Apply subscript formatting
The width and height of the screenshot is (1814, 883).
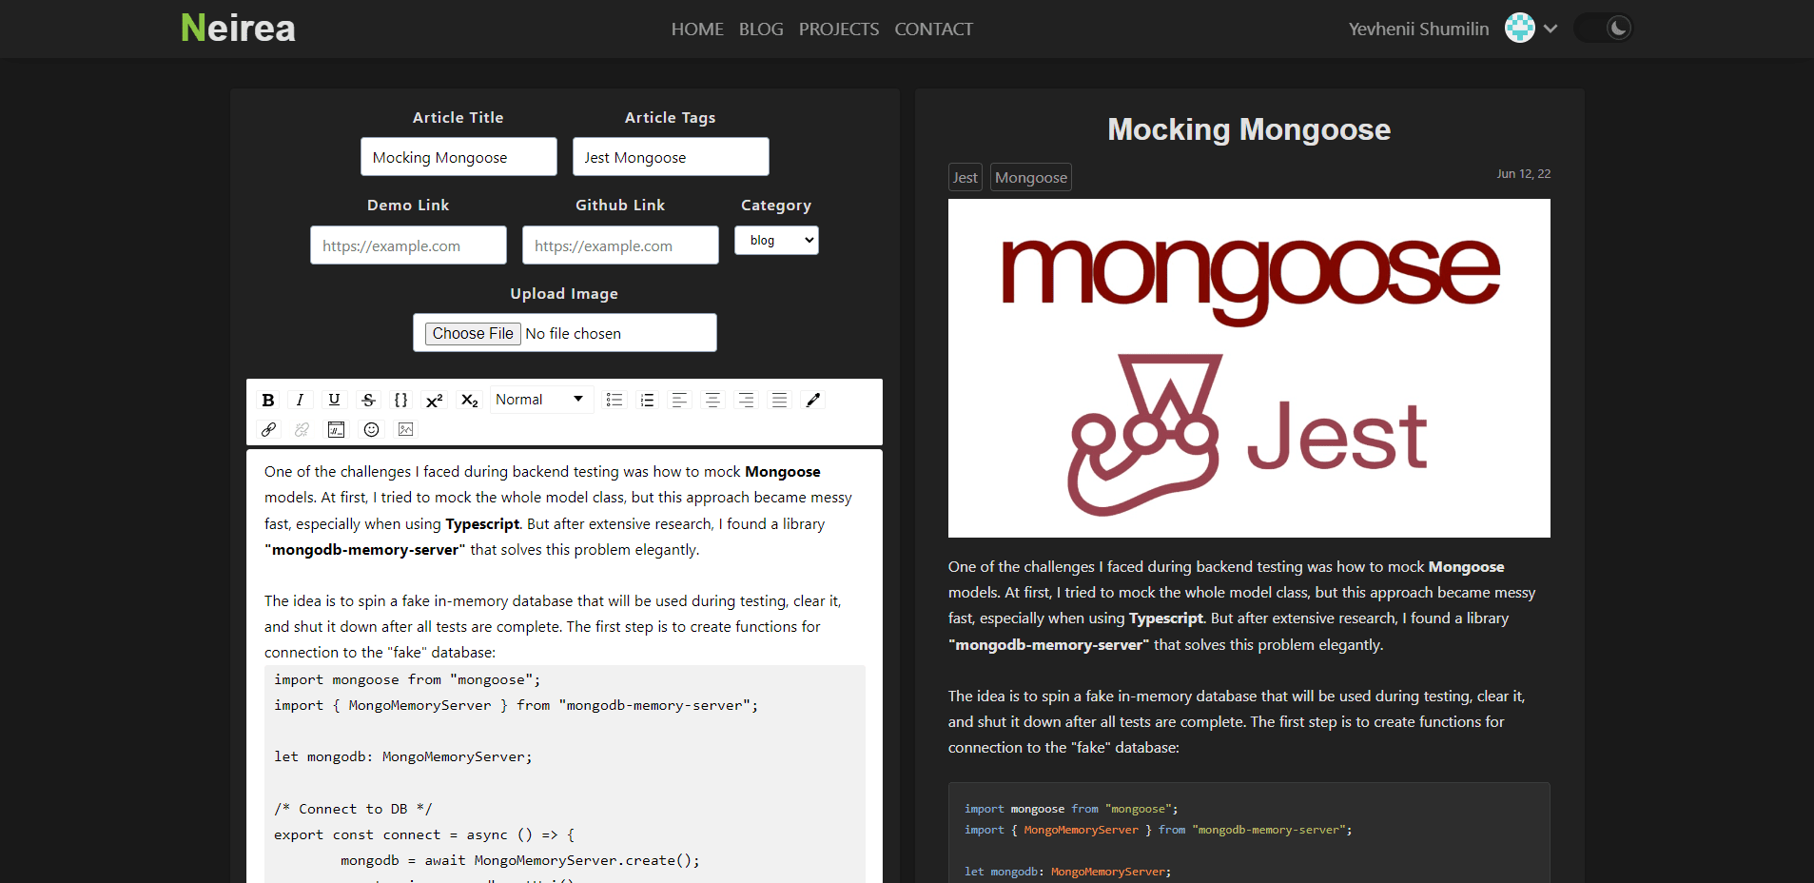[x=469, y=400]
